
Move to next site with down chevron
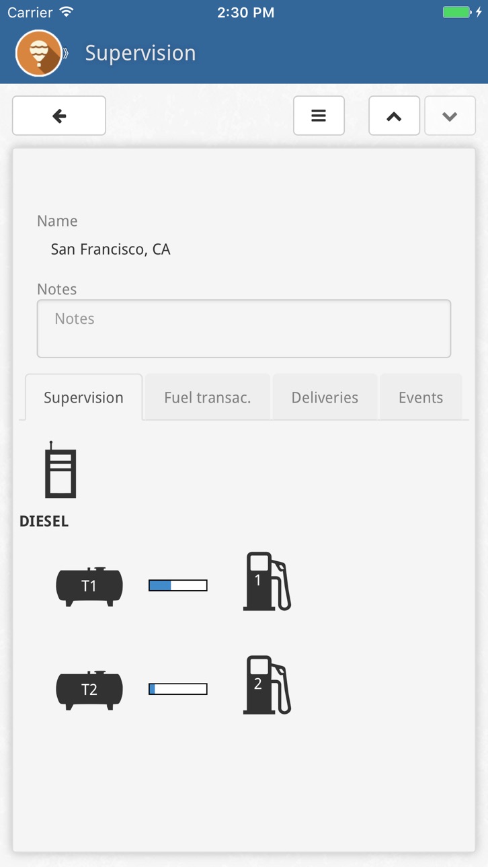pyautogui.click(x=450, y=116)
